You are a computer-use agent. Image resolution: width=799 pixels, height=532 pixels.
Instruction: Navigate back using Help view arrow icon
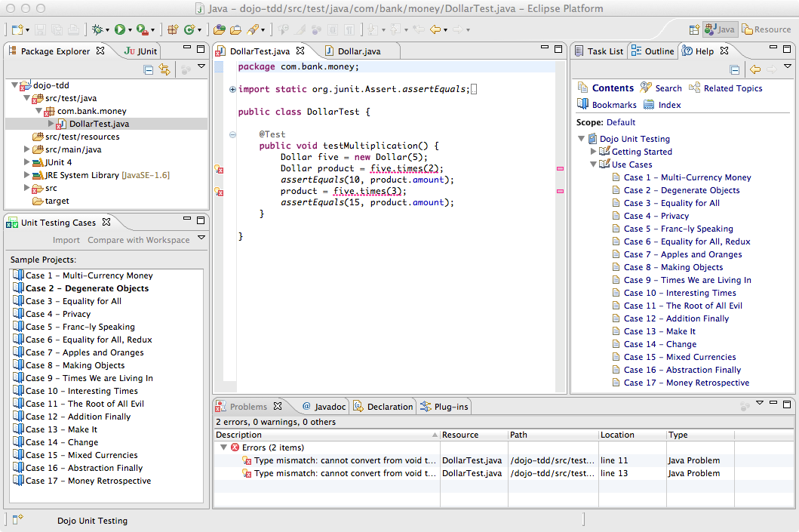(754, 69)
